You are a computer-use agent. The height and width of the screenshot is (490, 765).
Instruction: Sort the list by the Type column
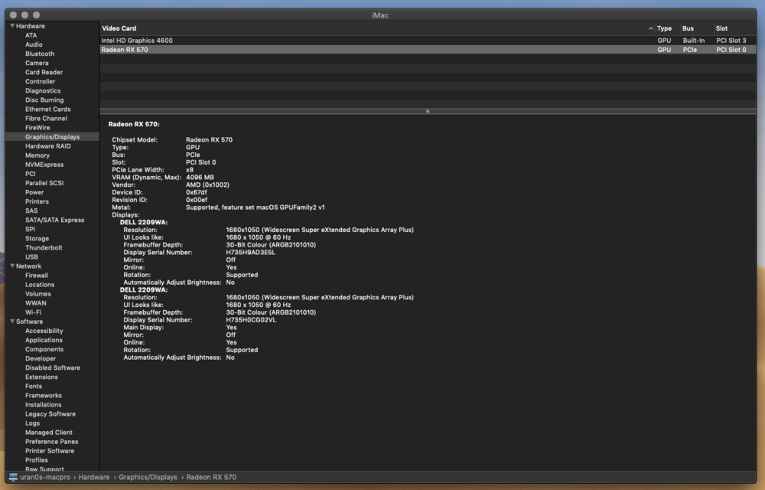tap(665, 28)
